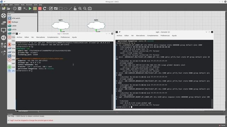The height and width of the screenshot is (127, 227).
Task: Browse security devices category
Action: (4, 38)
